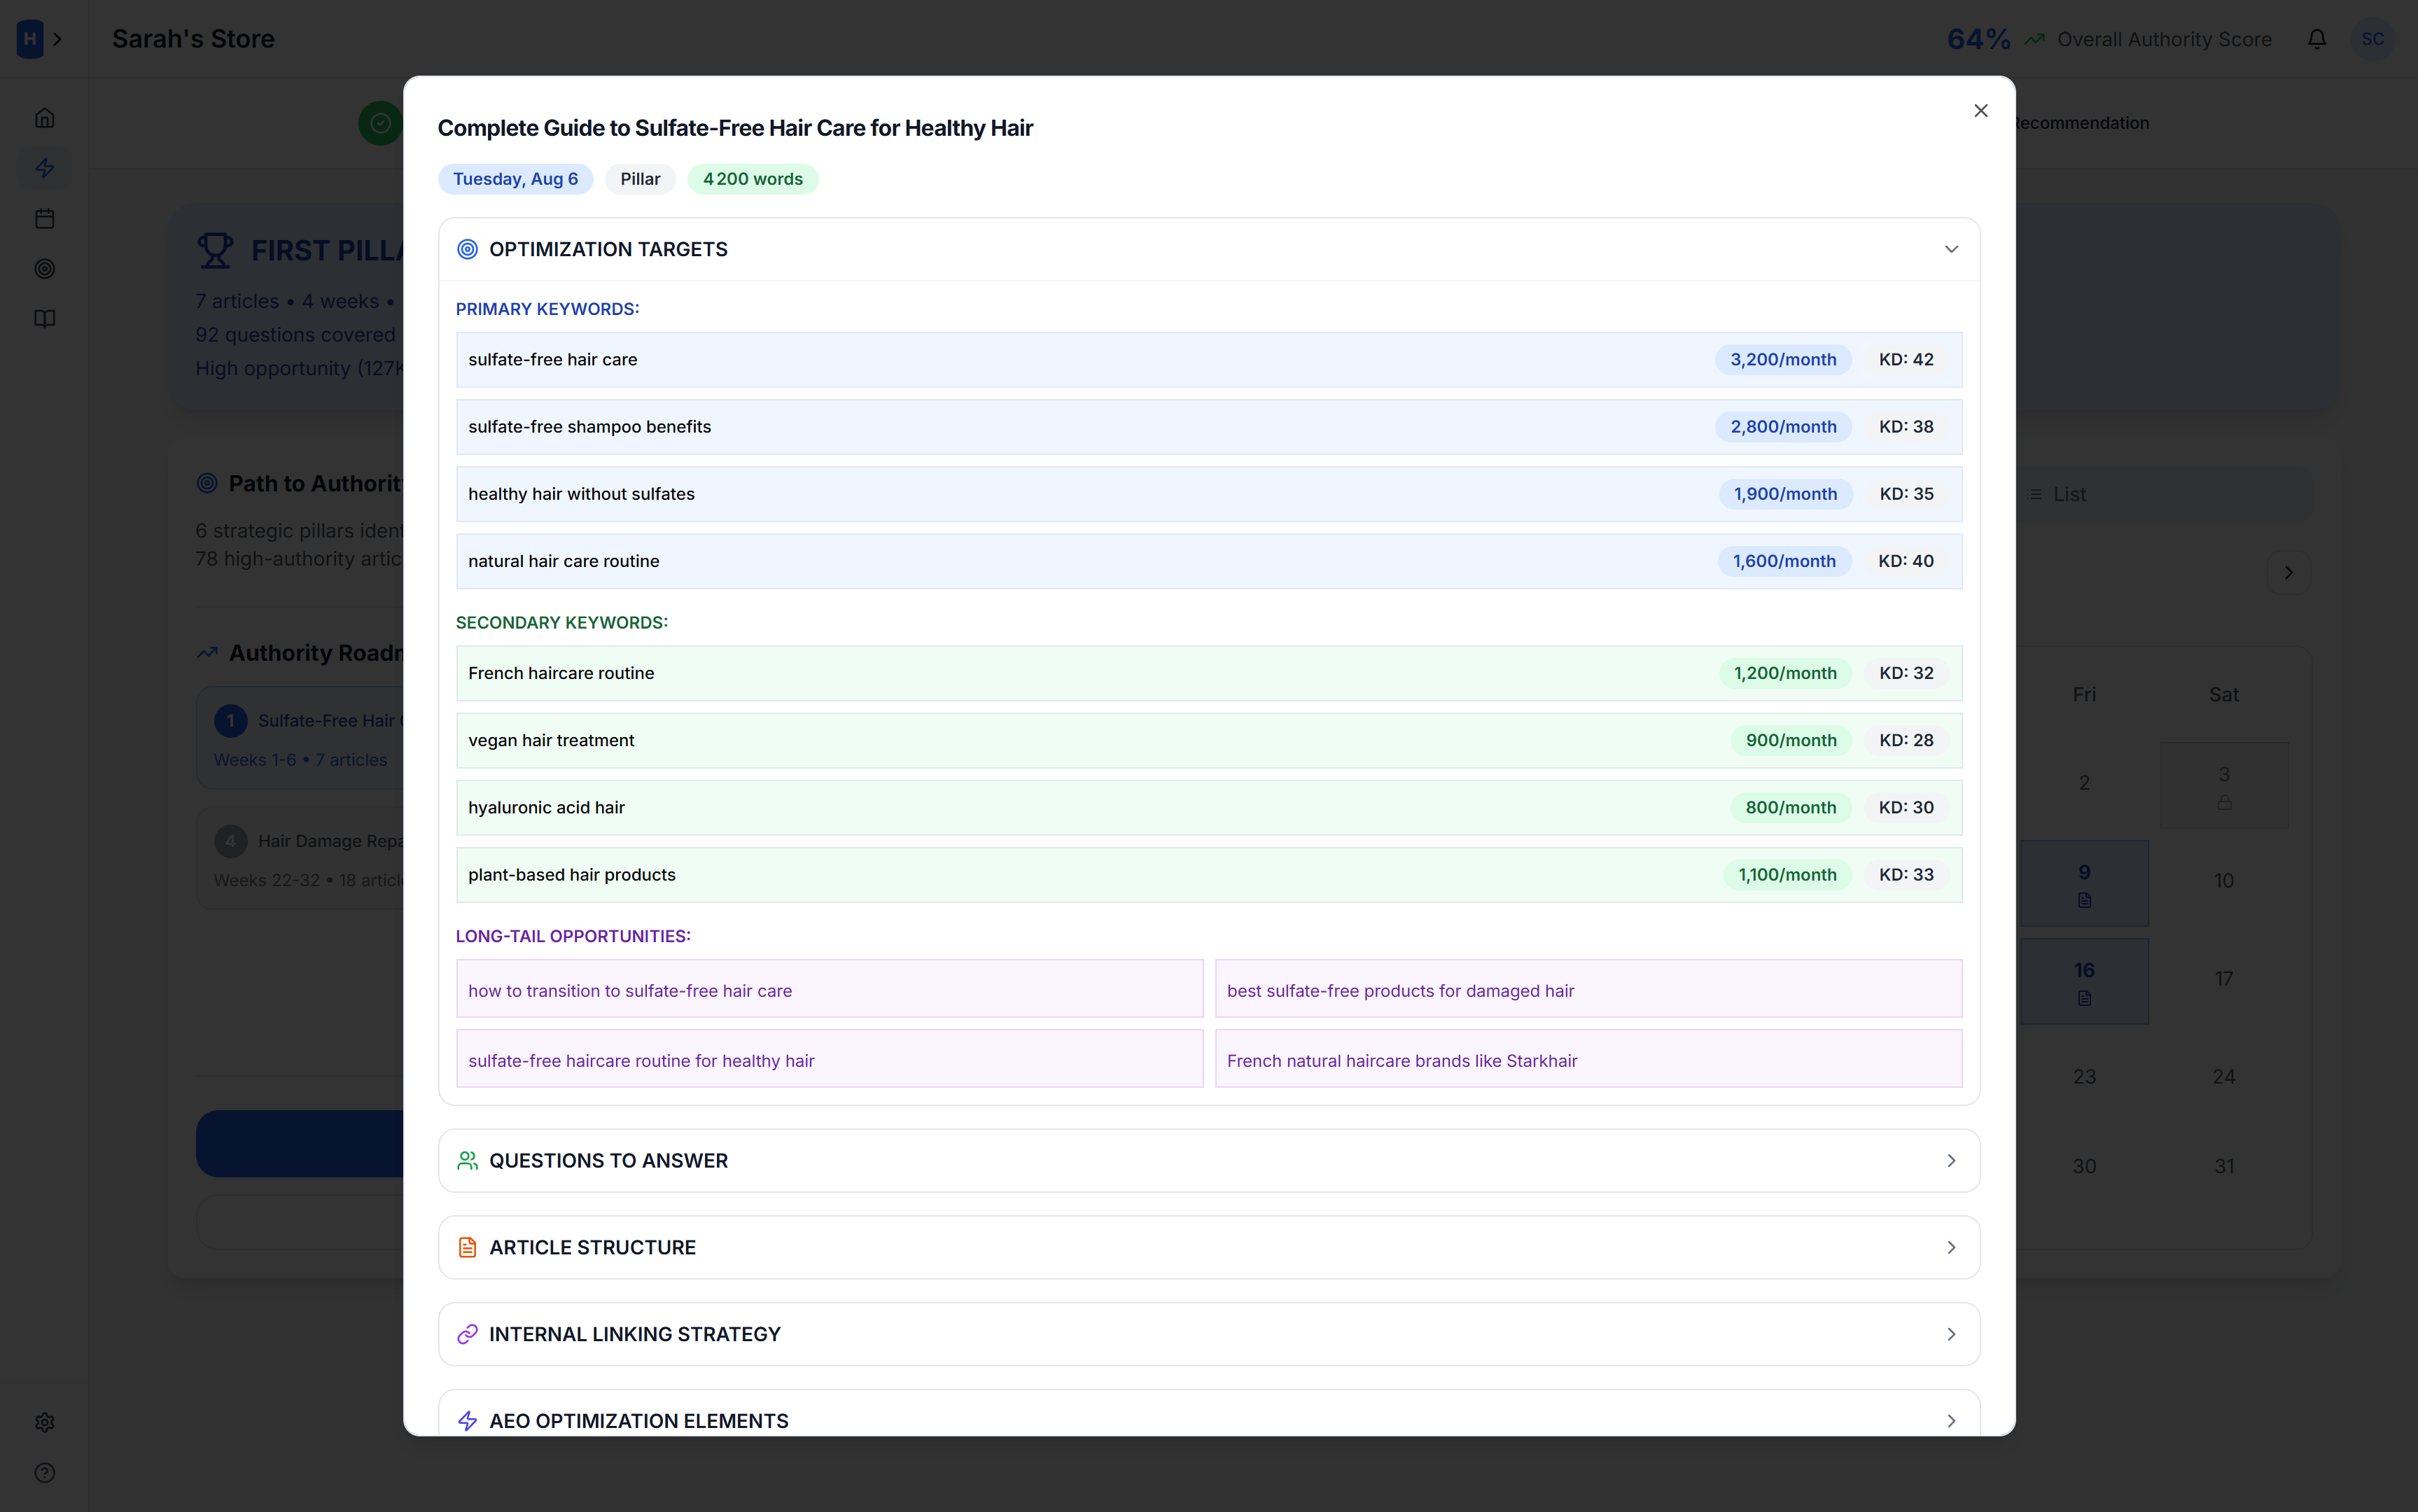Open the calendar sidebar icon
2418x1512 pixels.
pyautogui.click(x=45, y=219)
